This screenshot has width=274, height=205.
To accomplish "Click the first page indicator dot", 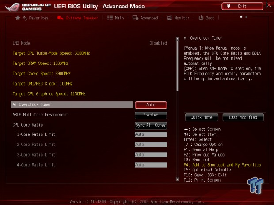I will point(241,17).
